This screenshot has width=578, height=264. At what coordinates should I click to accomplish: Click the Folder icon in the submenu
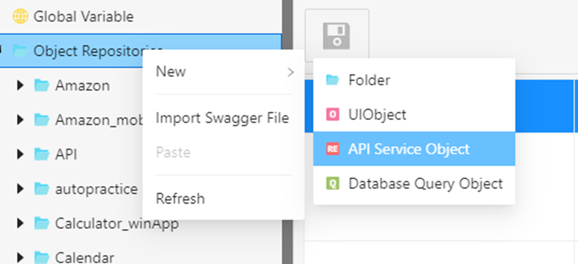tap(332, 80)
